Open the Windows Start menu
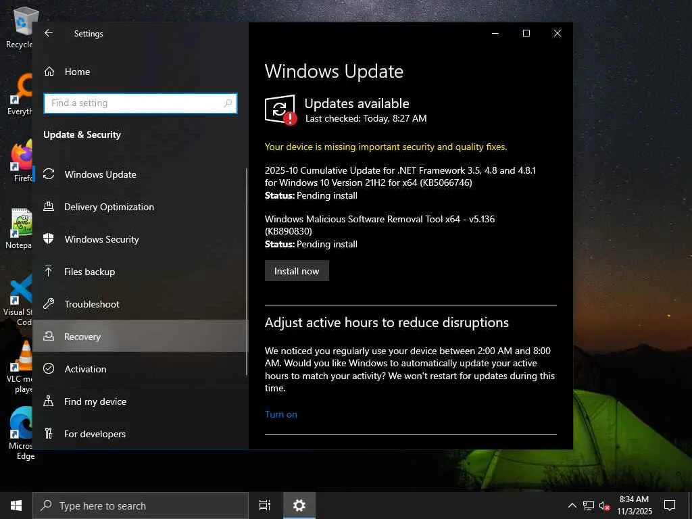692x519 pixels. [16, 505]
